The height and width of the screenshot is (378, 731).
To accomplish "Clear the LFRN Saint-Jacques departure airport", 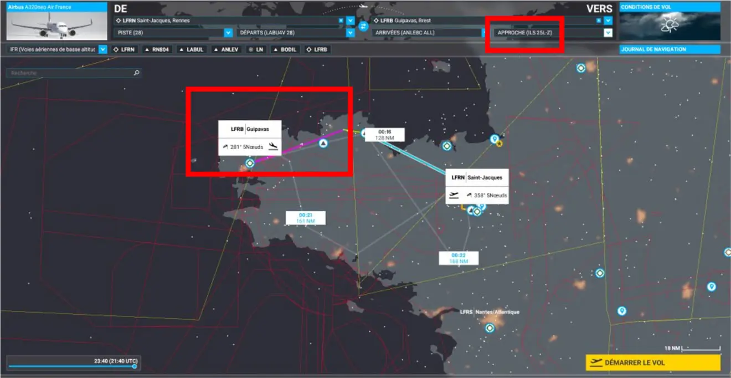I will click(x=341, y=21).
